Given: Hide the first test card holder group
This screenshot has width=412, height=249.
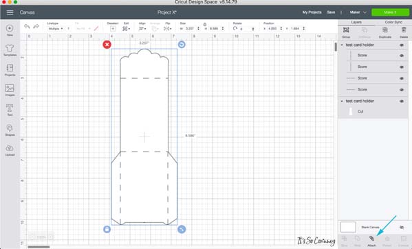Looking at the screenshot, I should (x=402, y=45).
